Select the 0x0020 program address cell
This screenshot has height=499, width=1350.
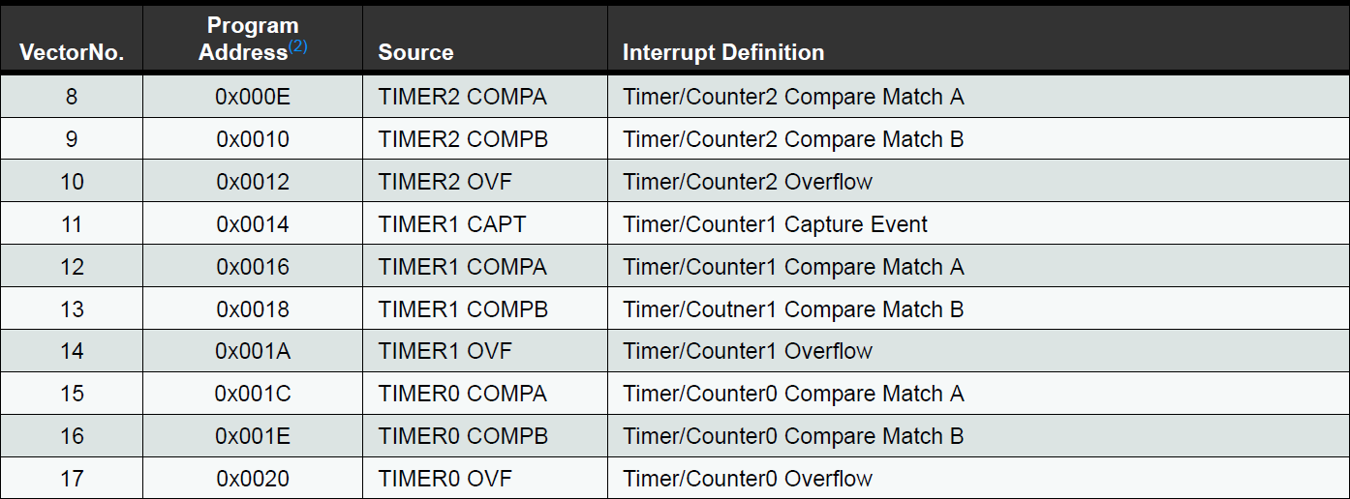253,479
